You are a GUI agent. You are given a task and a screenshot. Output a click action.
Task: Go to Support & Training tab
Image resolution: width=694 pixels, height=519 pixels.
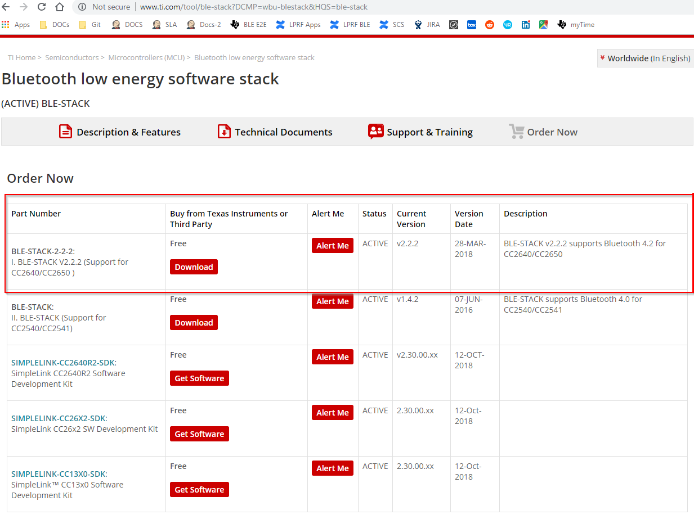(x=420, y=132)
